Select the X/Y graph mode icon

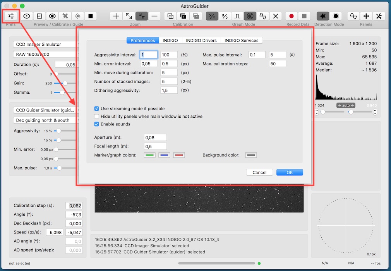coord(212,16)
